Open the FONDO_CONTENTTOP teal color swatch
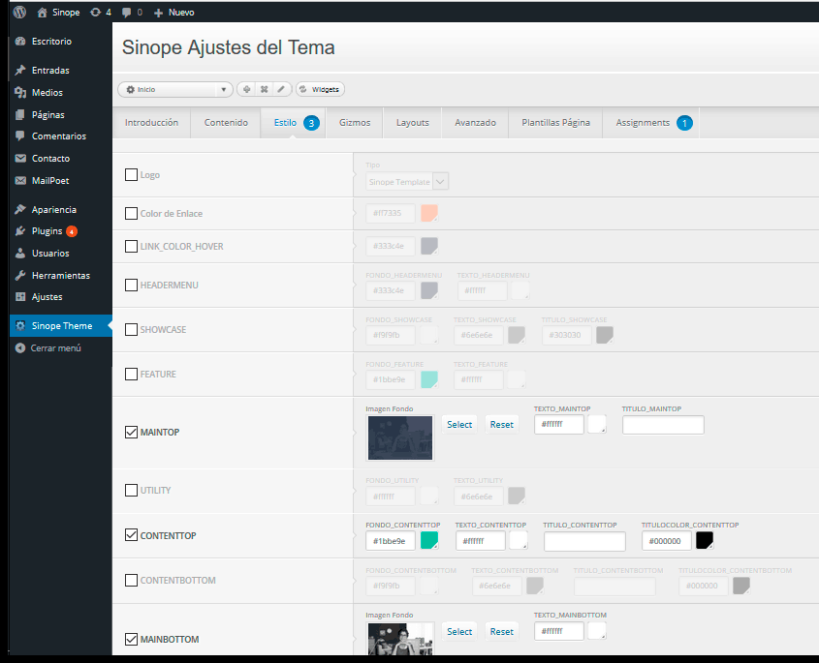This screenshot has height=663, width=819. [x=429, y=540]
